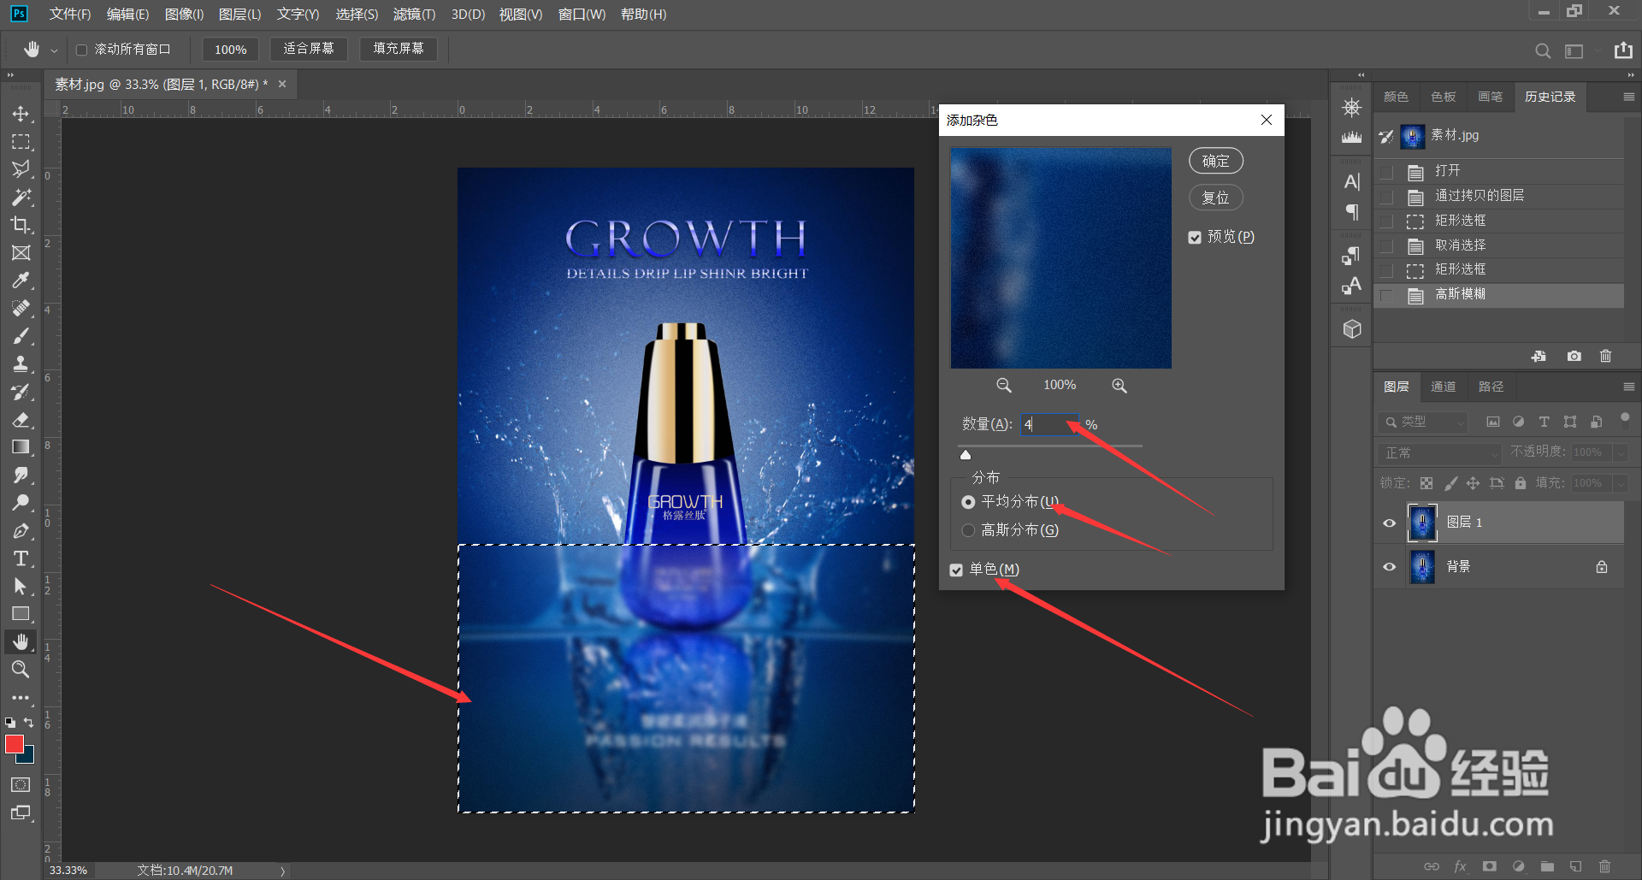
Task: Open the 3D panel cube icon
Action: pos(1352,329)
